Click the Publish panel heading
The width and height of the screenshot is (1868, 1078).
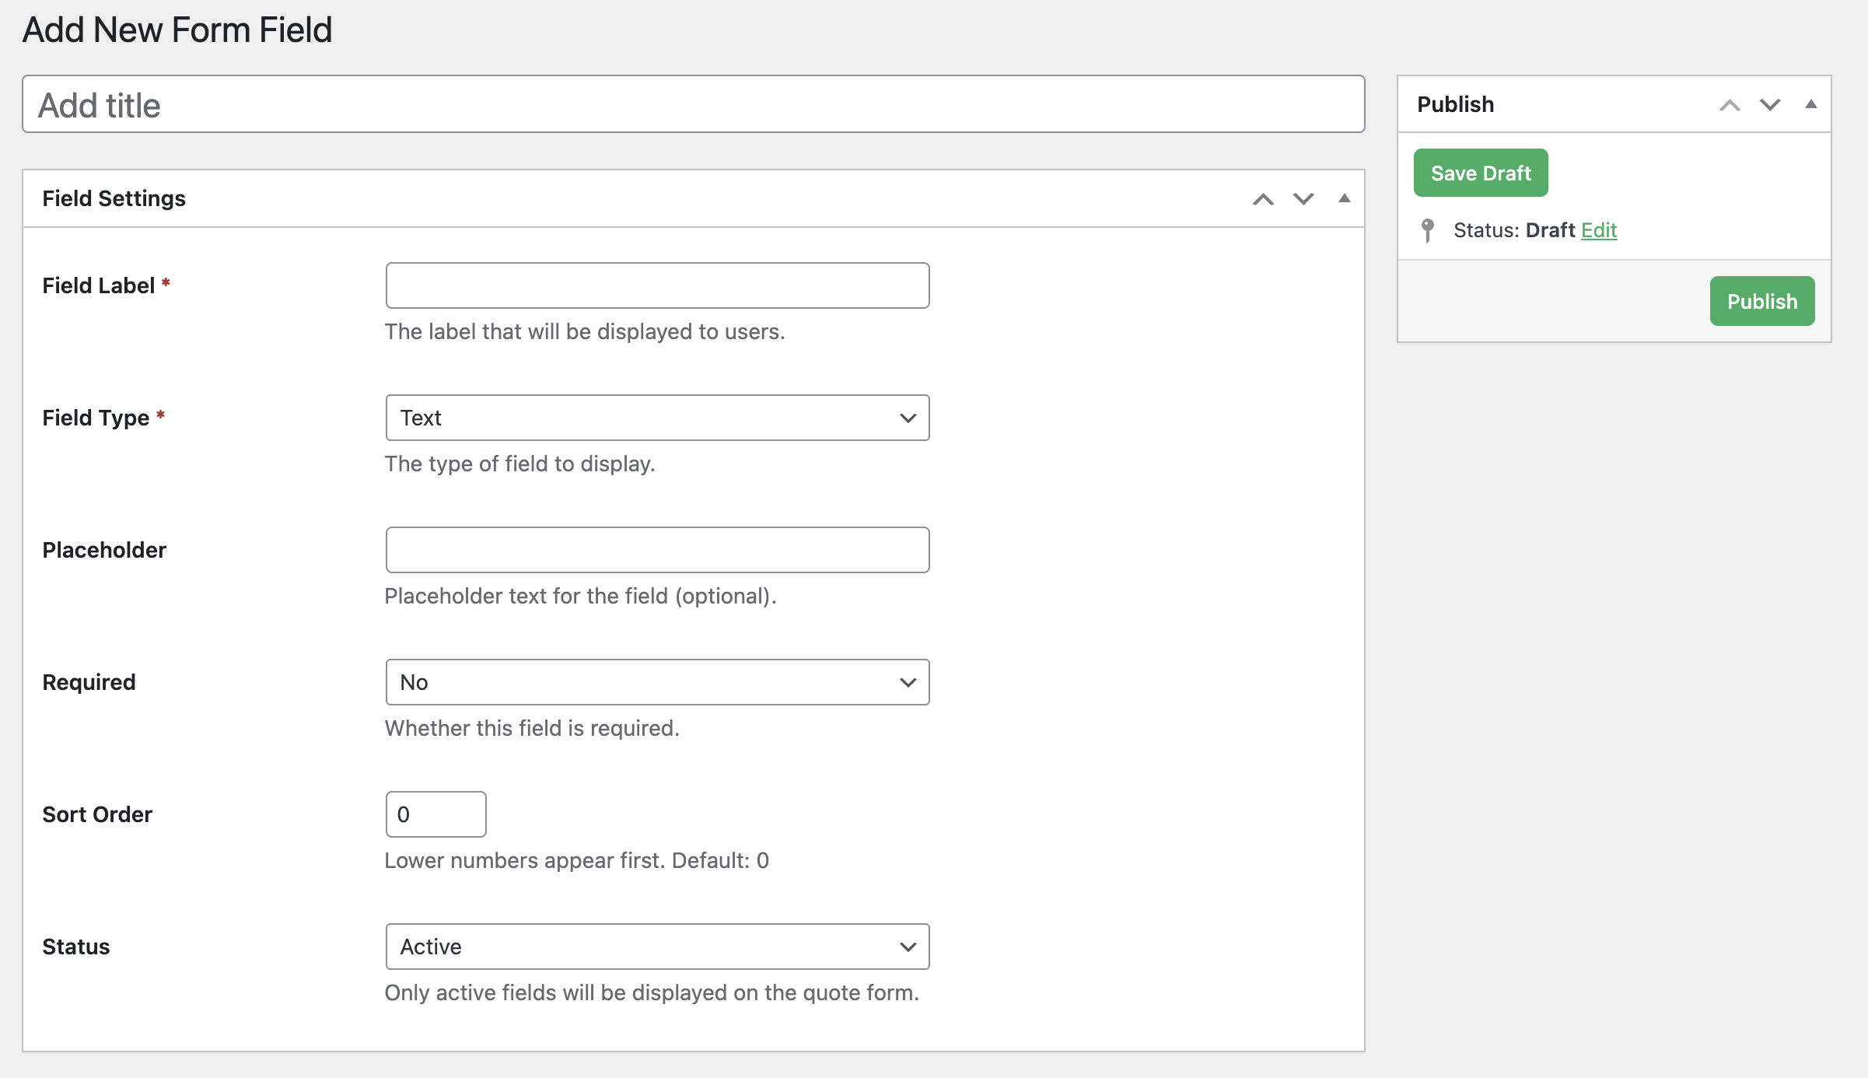(x=1454, y=104)
